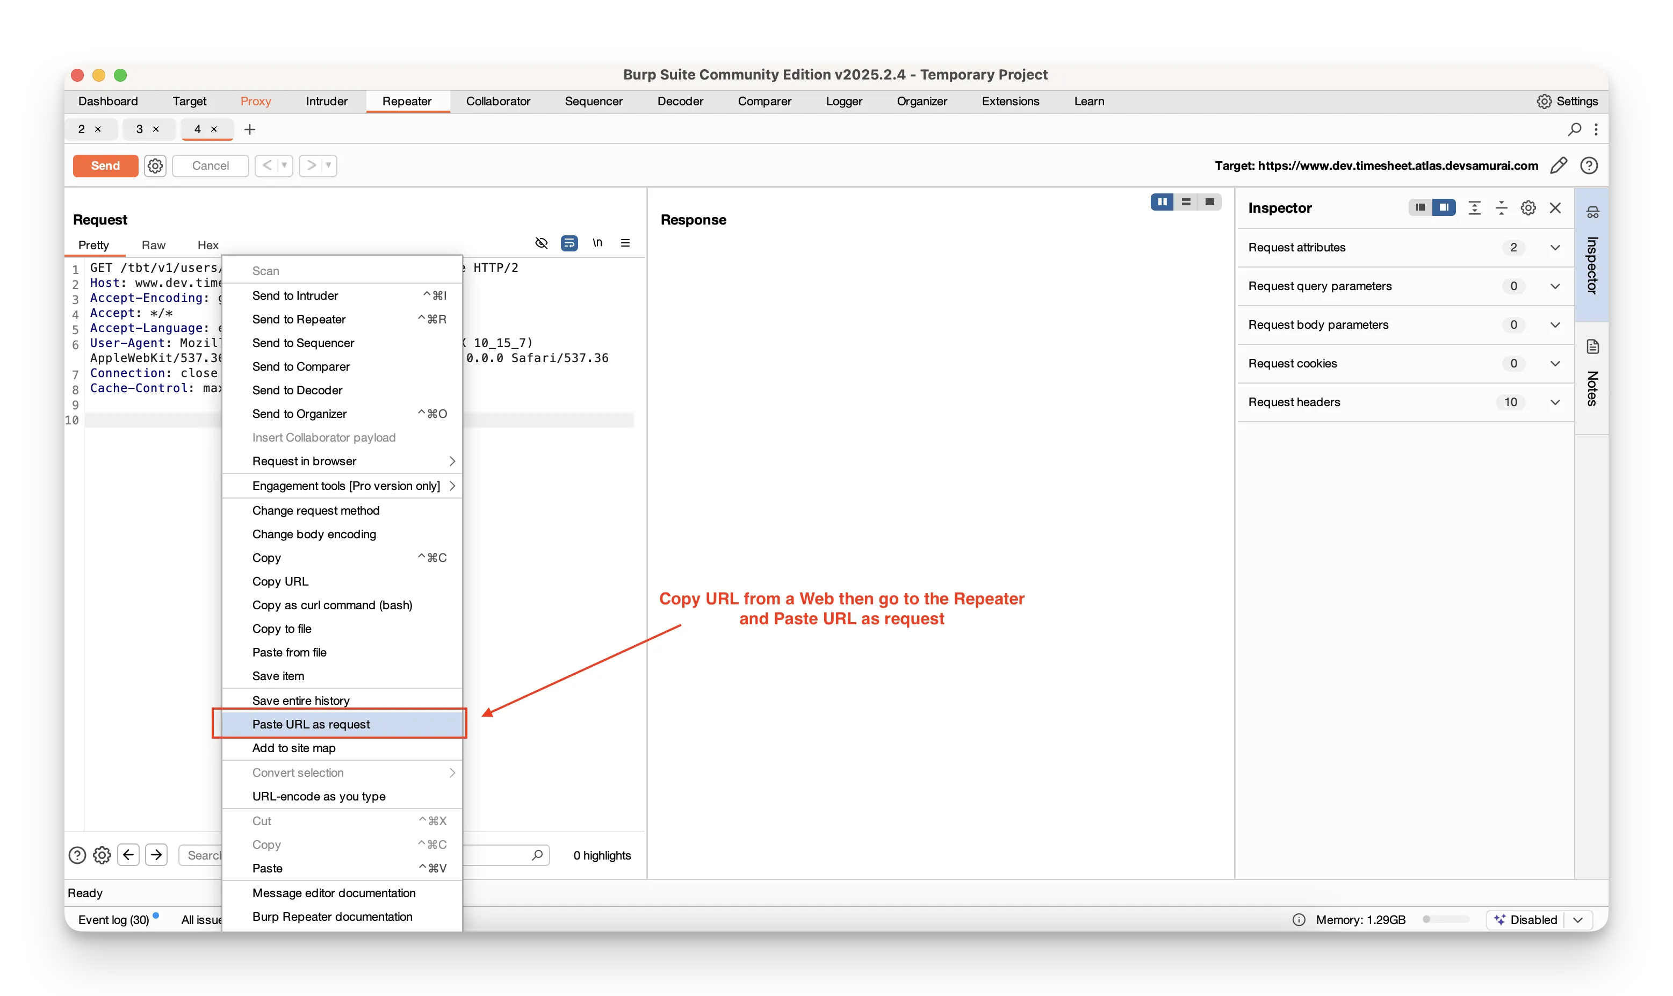Toggle hidden non-printable characters eye icon
This screenshot has height=996, width=1673.
[x=542, y=243]
